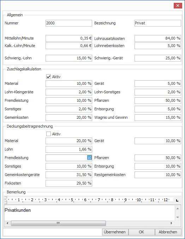Screen dimensions: 185x239
Task: Click the Schwierig.-Lohn field
Action: 69,58
